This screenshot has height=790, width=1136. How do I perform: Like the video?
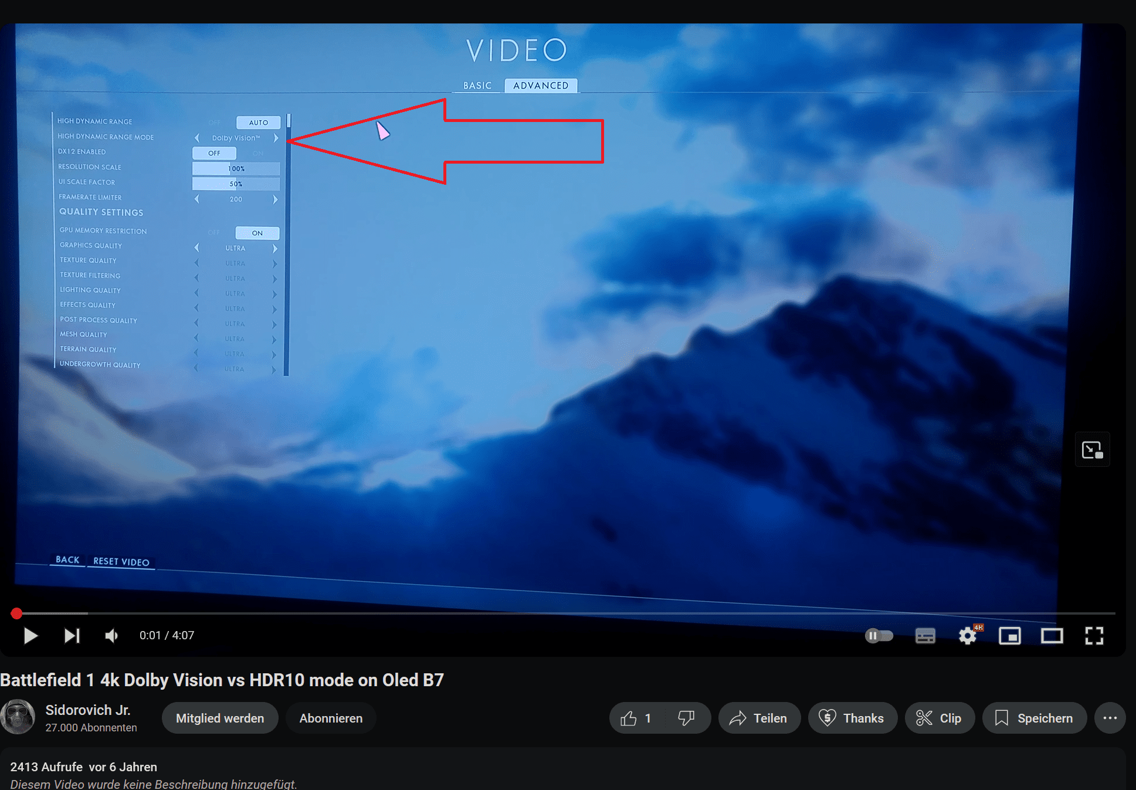(637, 718)
